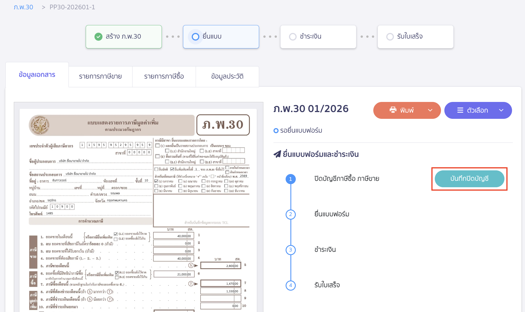Image resolution: width=525 pixels, height=312 pixels.
Task: Check the ยื่นปกติ checkbox on the form
Action: (x=156, y=169)
